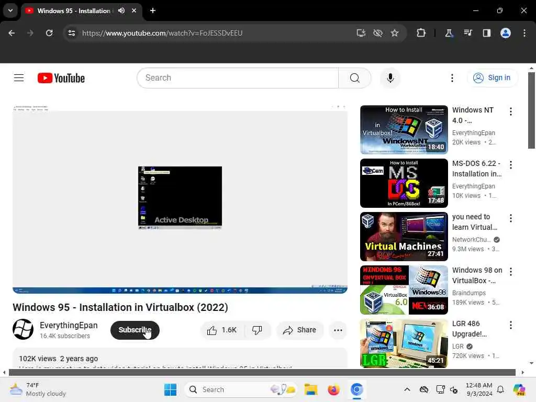Show hidden system tray icons chevron

[407, 389]
